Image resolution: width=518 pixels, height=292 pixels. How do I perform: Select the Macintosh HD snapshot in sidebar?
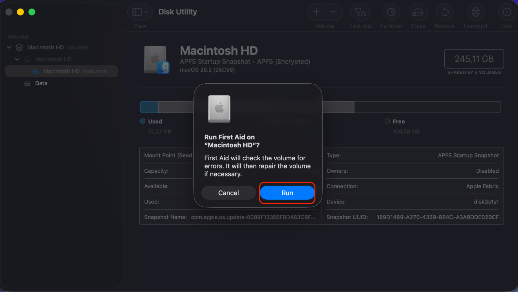click(x=62, y=71)
